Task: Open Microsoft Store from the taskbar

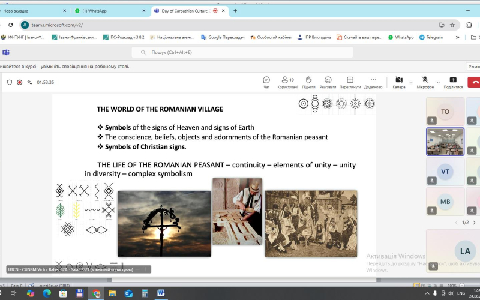Action: tap(63, 293)
